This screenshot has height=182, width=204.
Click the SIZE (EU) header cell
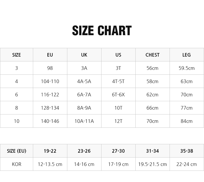pyautogui.click(x=17, y=151)
